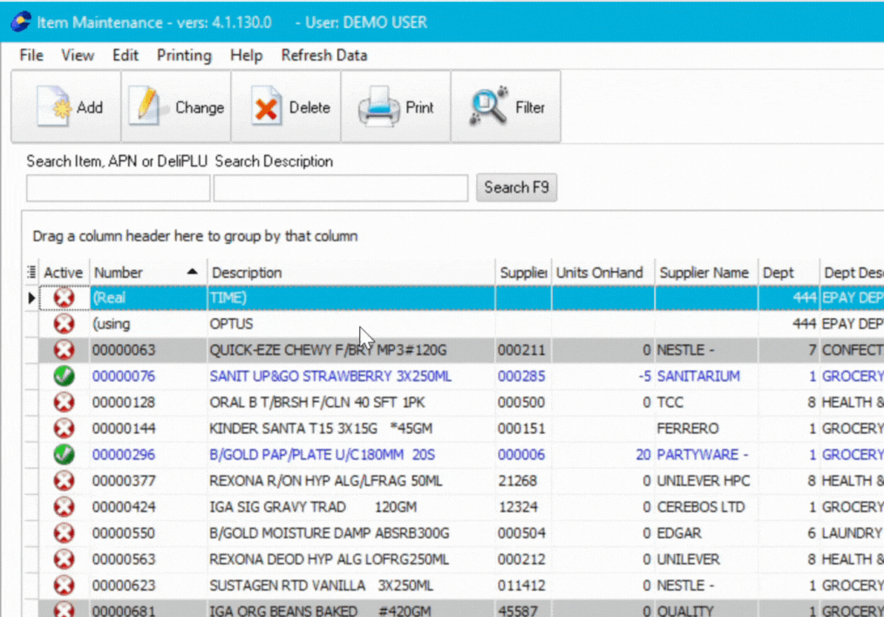Image resolution: width=884 pixels, height=617 pixels.
Task: Click FERRERO supplier name cell
Action: [x=706, y=428]
